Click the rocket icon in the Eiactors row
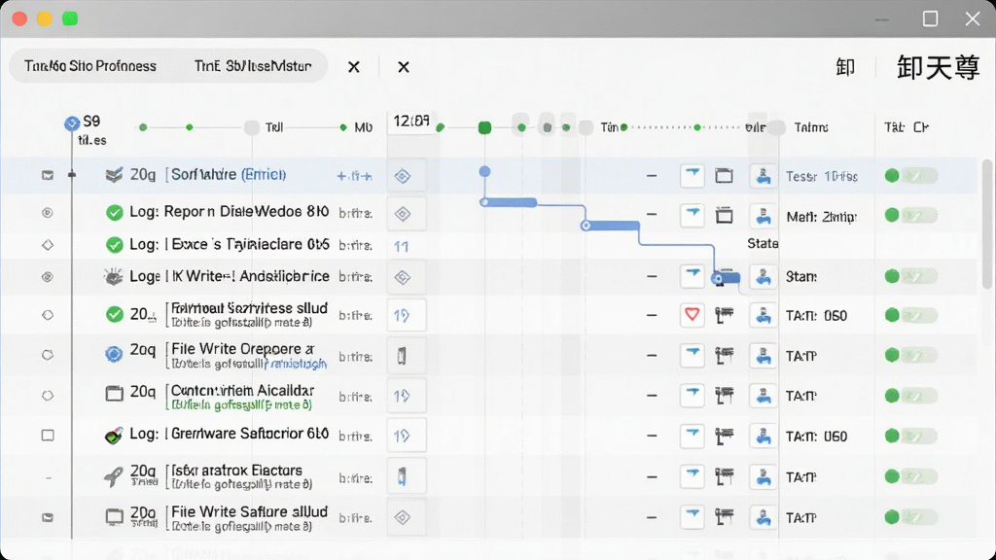Viewport: 996px width, 560px height. click(114, 476)
